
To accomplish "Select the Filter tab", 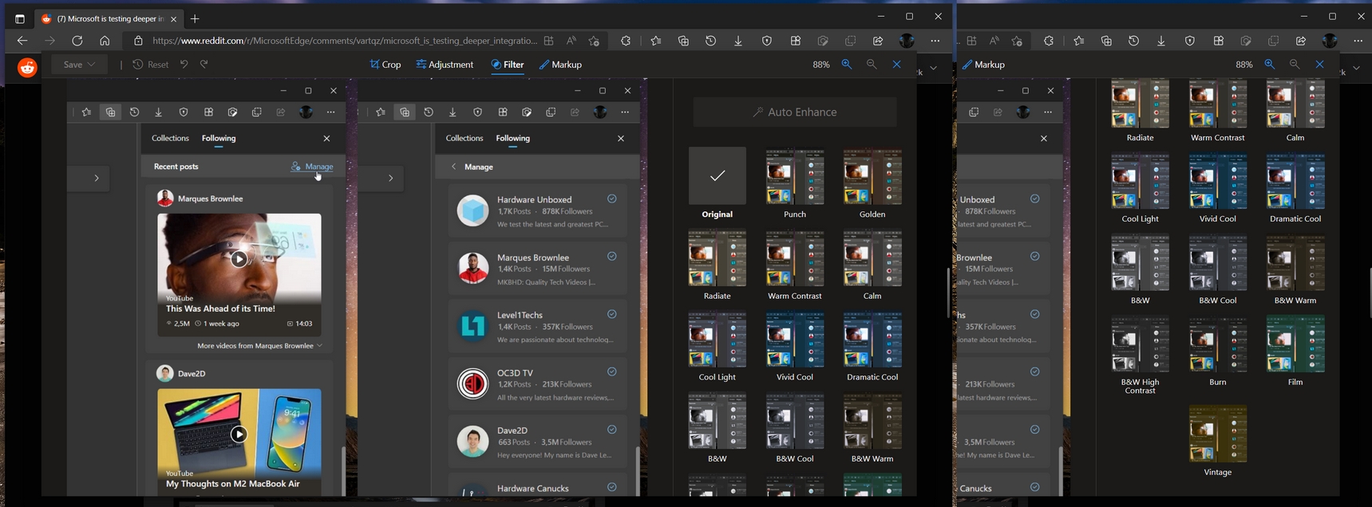I will [508, 65].
